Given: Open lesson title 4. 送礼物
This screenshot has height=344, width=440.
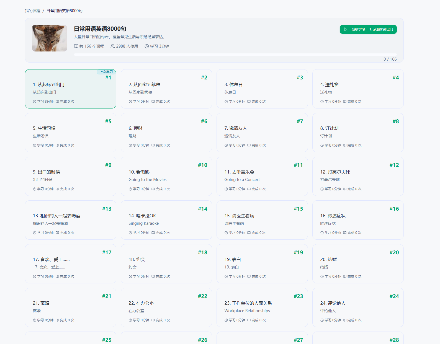Looking at the screenshot, I should point(329,85).
